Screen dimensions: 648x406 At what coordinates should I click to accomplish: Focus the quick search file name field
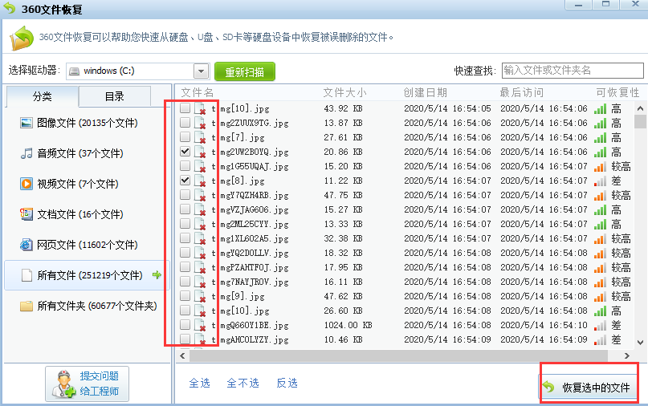pos(573,71)
